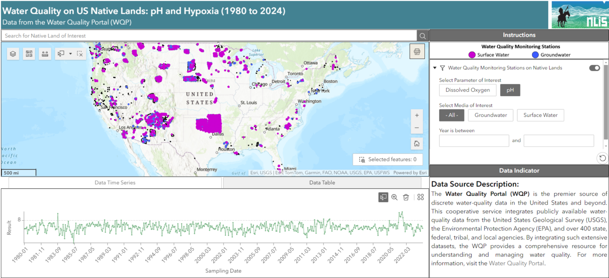Viewport: 609px width, 278px height.
Task: Open the chart actions grid menu
Action: click(420, 197)
